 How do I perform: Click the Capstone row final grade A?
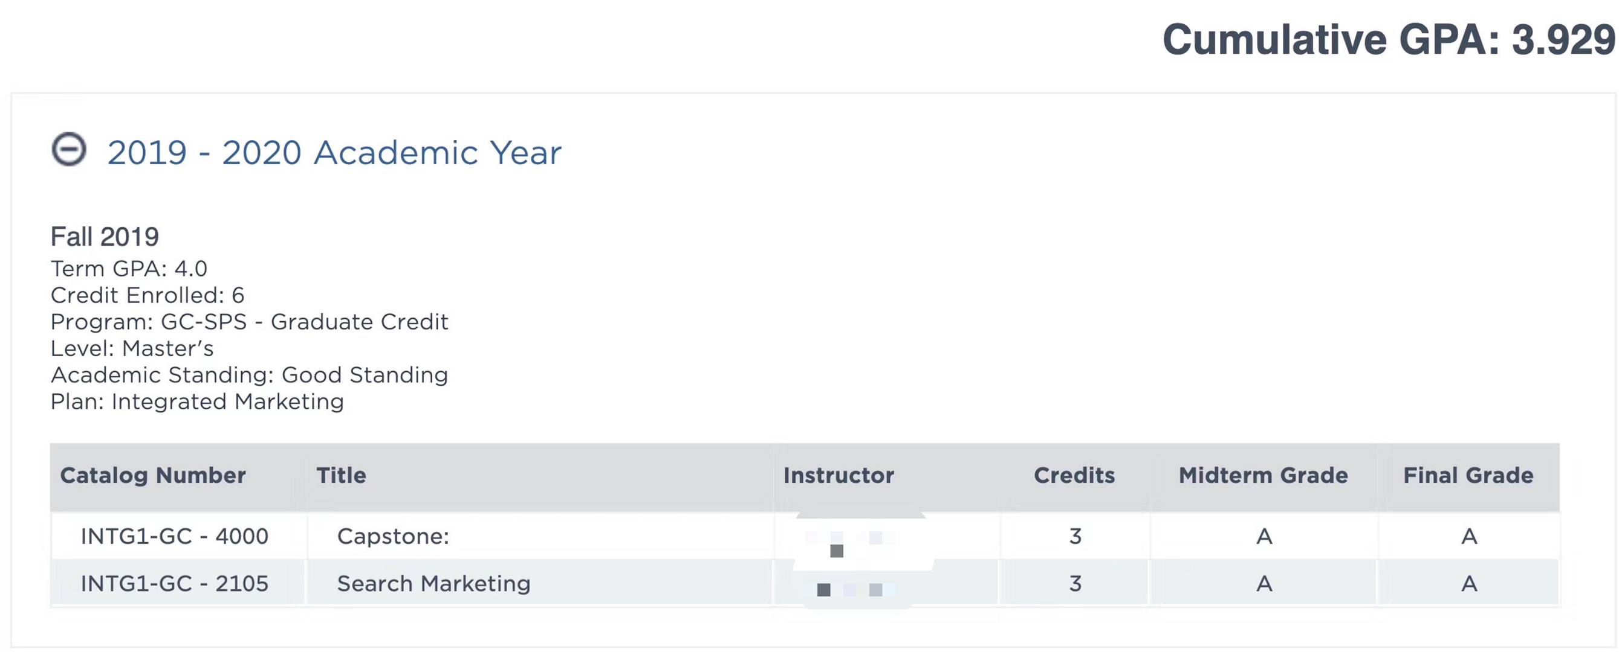click(1469, 536)
